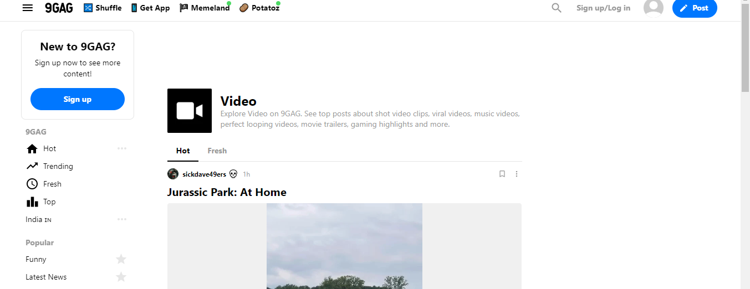Click the trending arrow icon
Screen dimensions: 750x289
pos(32,166)
